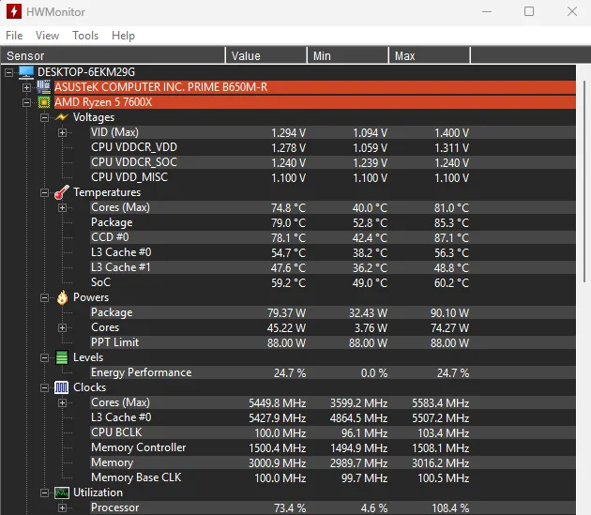Select the Memory Controller row
591x515 pixels.
point(333,447)
